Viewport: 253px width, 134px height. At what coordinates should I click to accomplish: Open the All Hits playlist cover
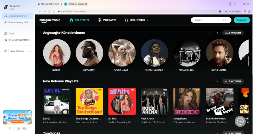point(122,101)
